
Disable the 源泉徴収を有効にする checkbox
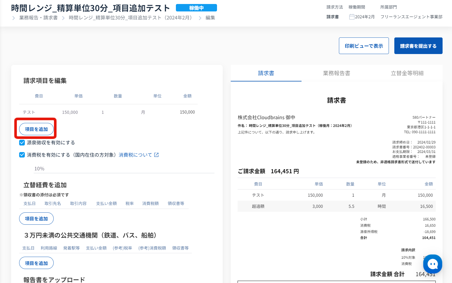[x=22, y=143]
